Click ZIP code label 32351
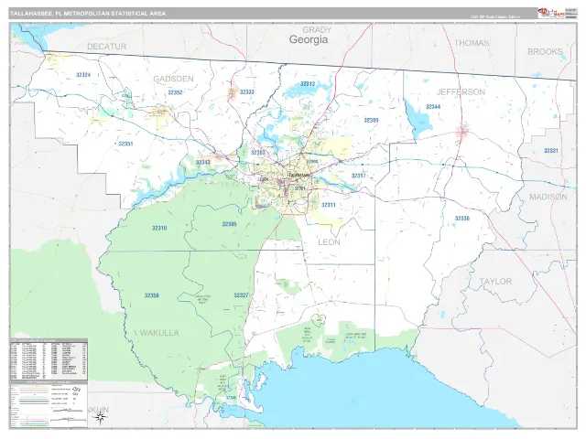Screen dimensions: 586x439 125,144
